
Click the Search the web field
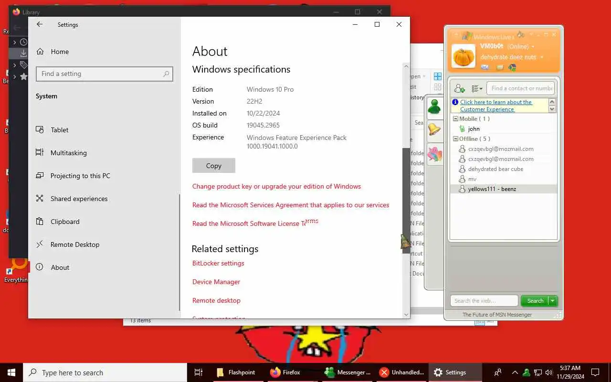[484, 301]
